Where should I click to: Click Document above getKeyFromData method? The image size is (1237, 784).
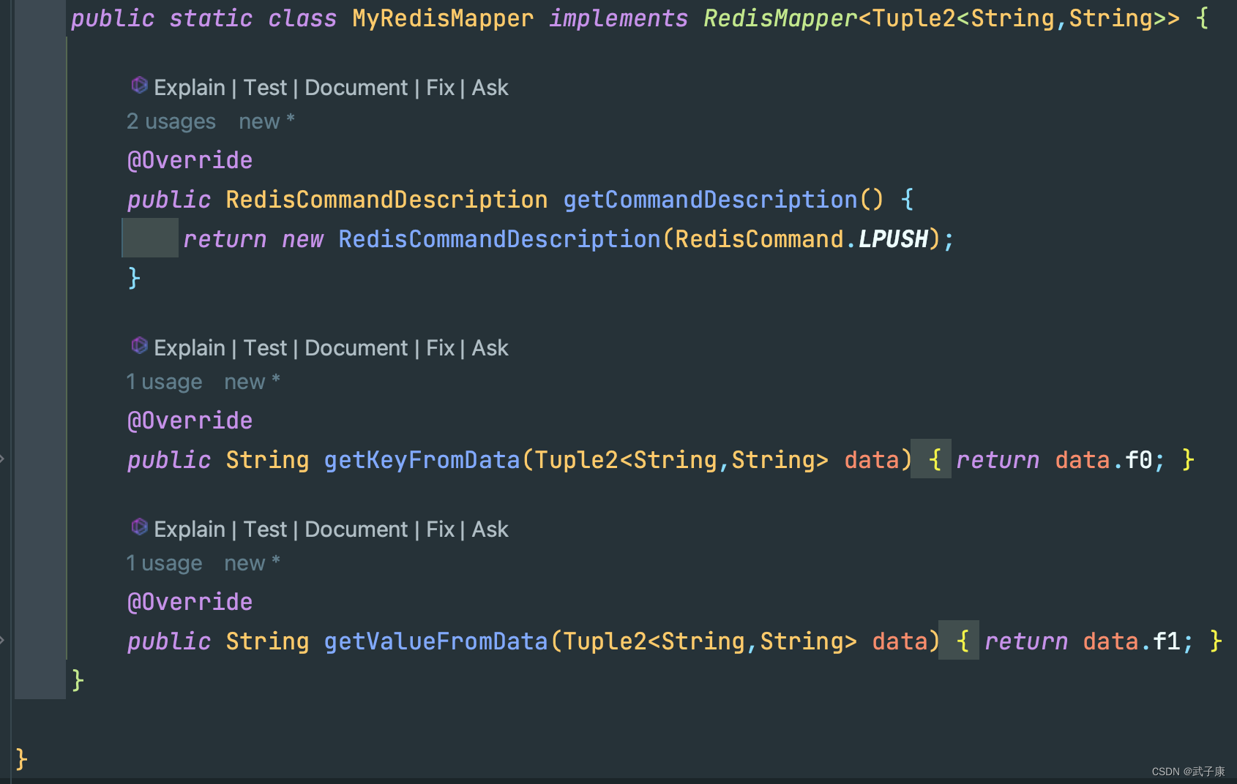point(356,348)
